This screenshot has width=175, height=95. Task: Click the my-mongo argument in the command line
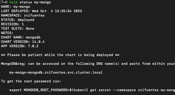43,2
